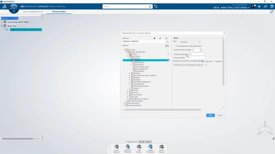The height and width of the screenshot is (154, 275).
Task: Click the options table view icon
Action: (167, 46)
